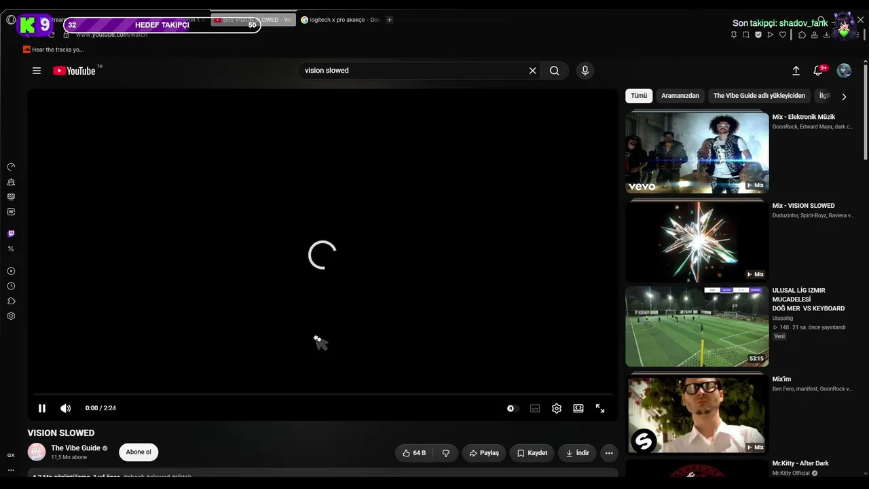This screenshot has height=489, width=869.
Task: Open the player icon in the sidebar
Action: (11, 271)
